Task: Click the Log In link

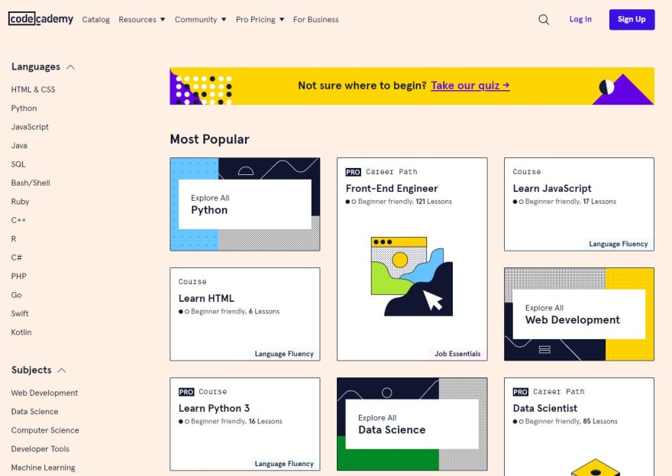Action: [x=580, y=19]
